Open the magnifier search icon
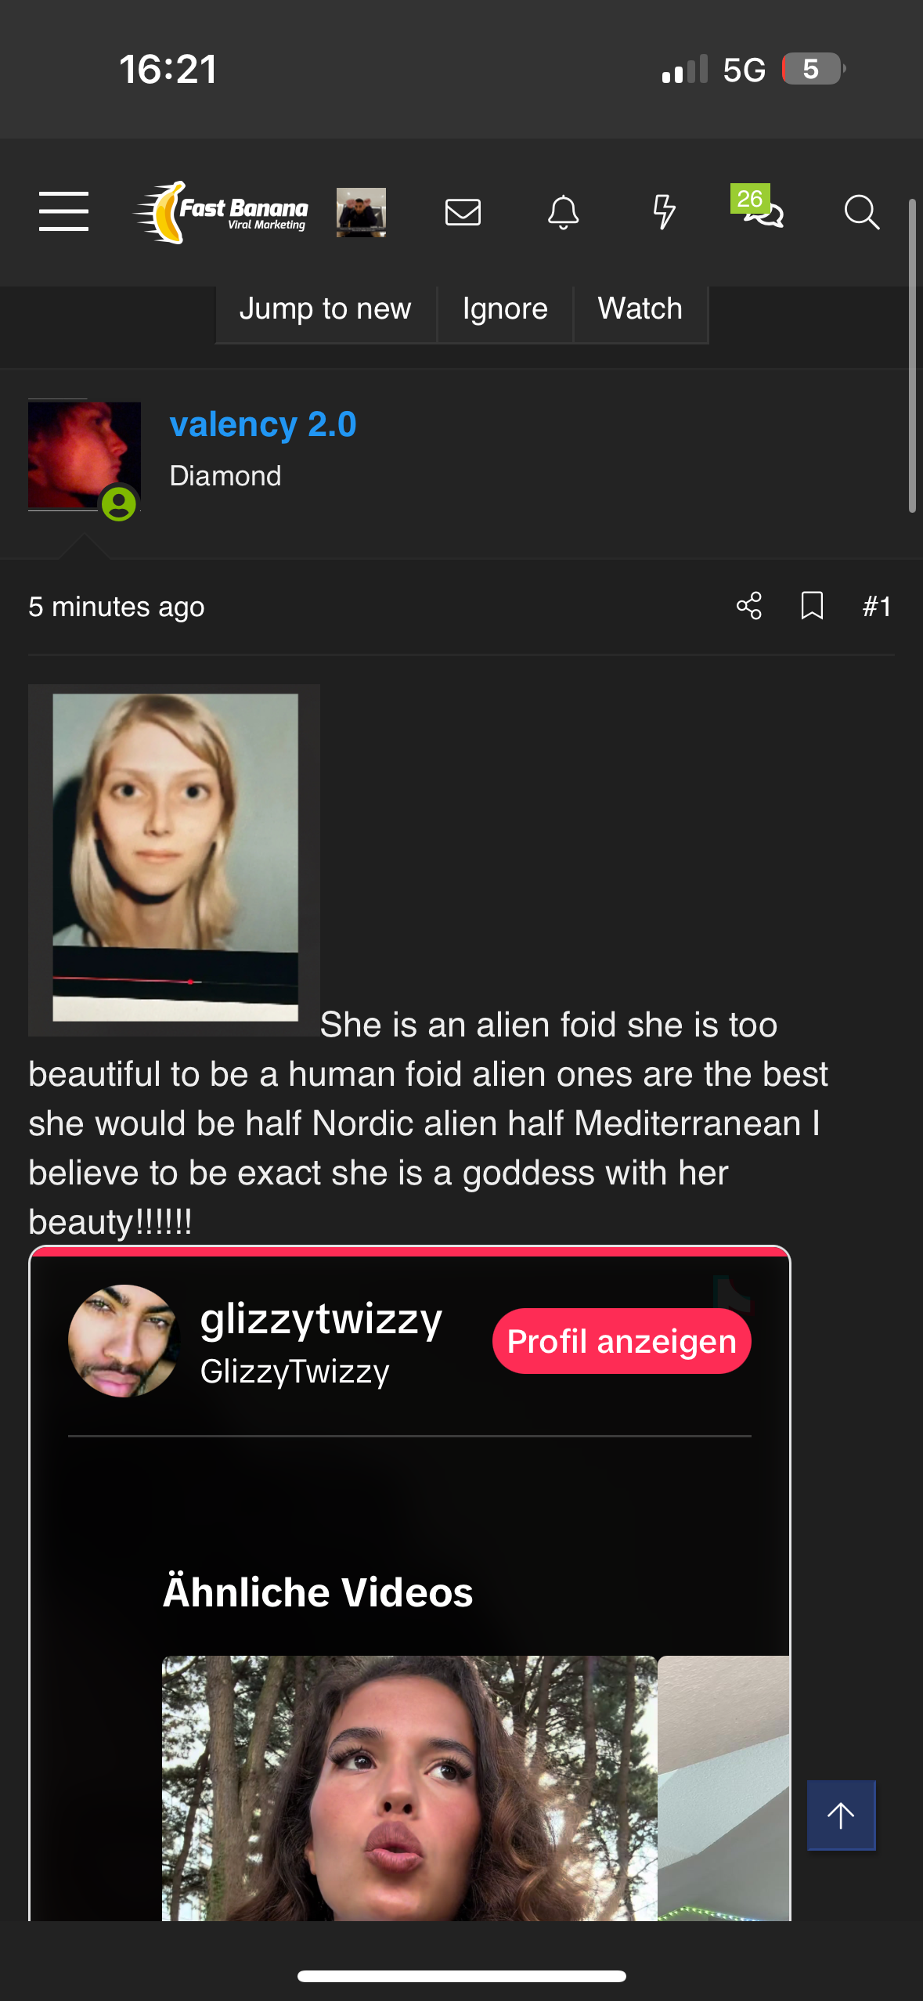Image resolution: width=923 pixels, height=2001 pixels. click(862, 212)
